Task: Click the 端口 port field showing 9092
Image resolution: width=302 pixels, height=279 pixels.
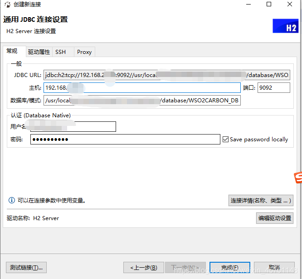Action: [274, 88]
